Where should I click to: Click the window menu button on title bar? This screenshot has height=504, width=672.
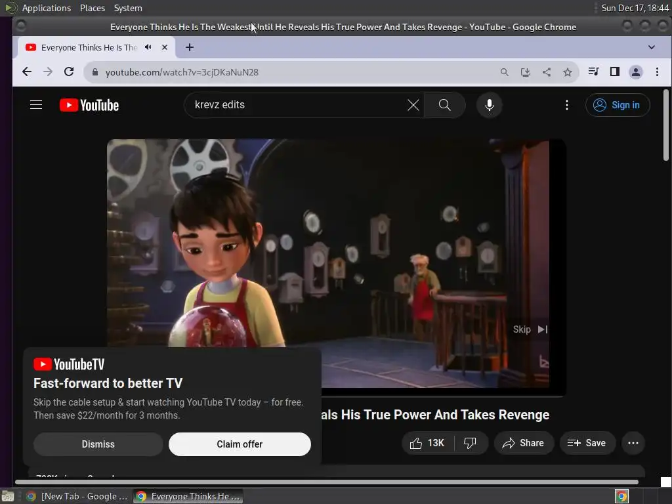[x=20, y=26]
